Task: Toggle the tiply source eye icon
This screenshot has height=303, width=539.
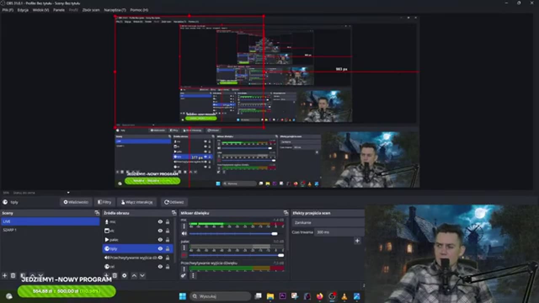Action: (160, 249)
